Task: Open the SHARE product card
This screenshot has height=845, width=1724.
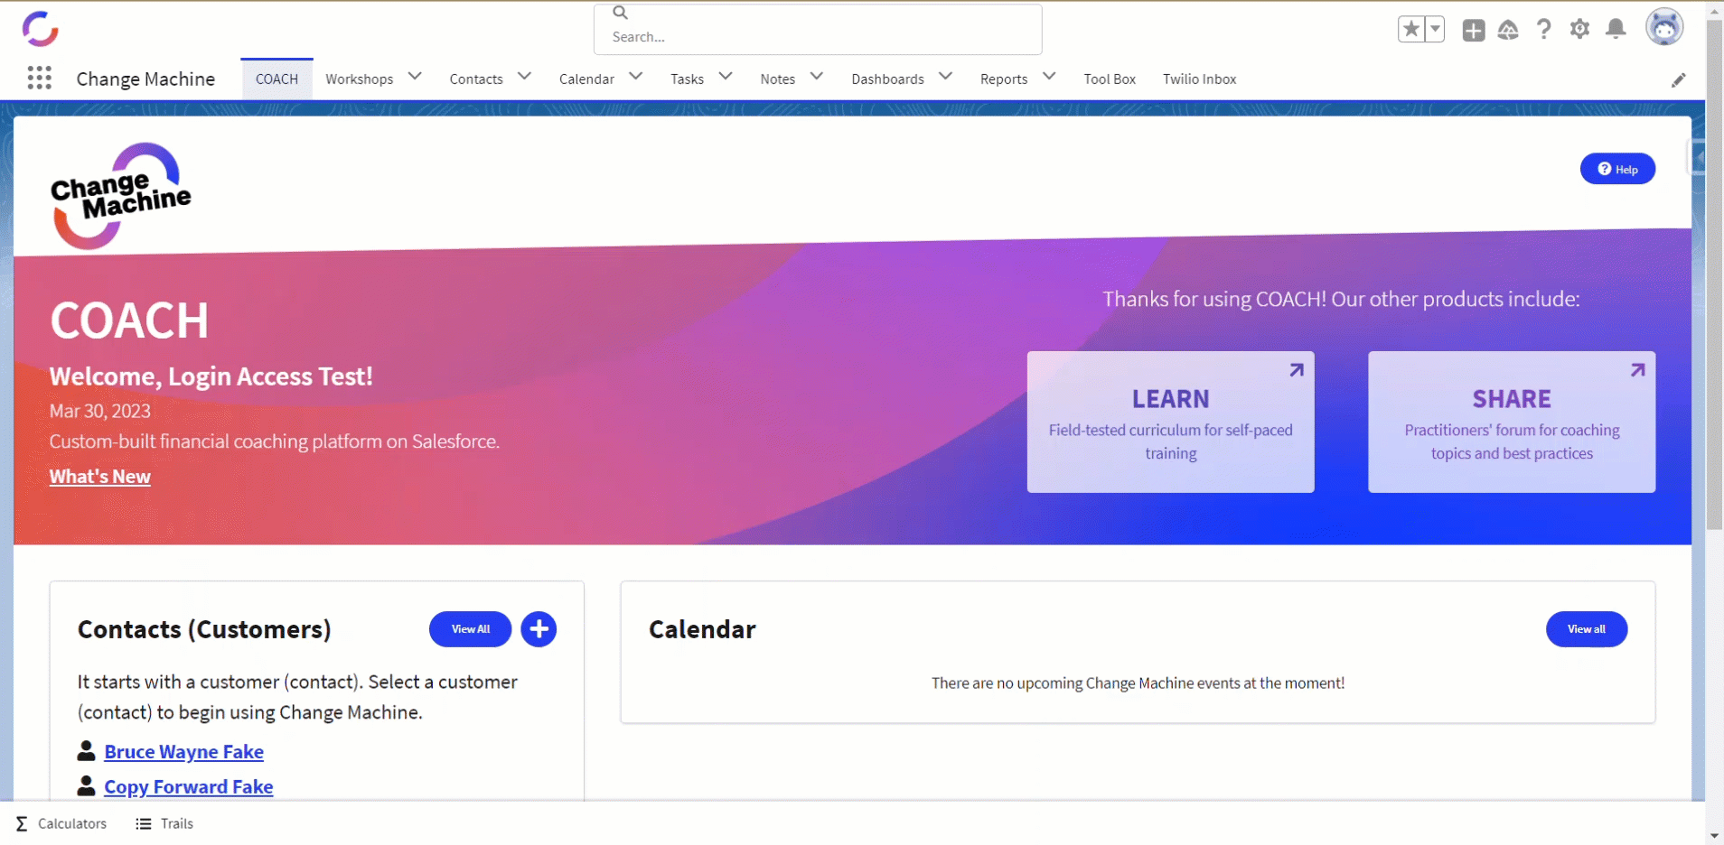Action: tap(1512, 422)
